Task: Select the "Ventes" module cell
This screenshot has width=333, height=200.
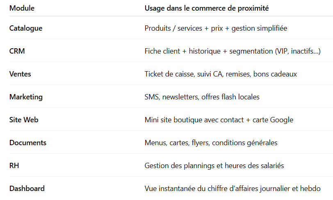Action: tap(20, 74)
